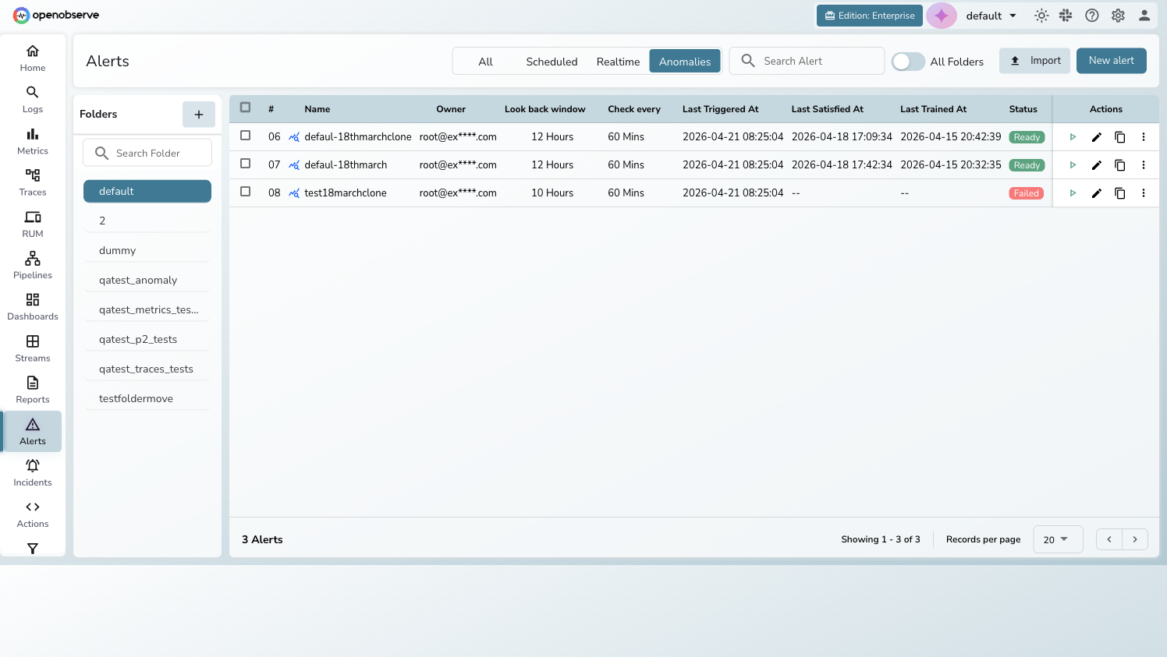Open the kebab menu for test18marchclone alert
1167x657 pixels.
point(1144,193)
